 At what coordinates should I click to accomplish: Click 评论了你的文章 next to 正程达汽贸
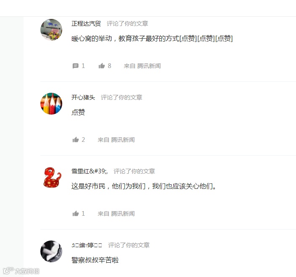point(127,24)
